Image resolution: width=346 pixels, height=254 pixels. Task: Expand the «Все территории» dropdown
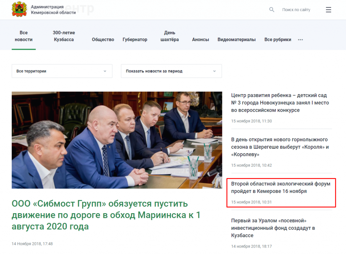click(62, 71)
